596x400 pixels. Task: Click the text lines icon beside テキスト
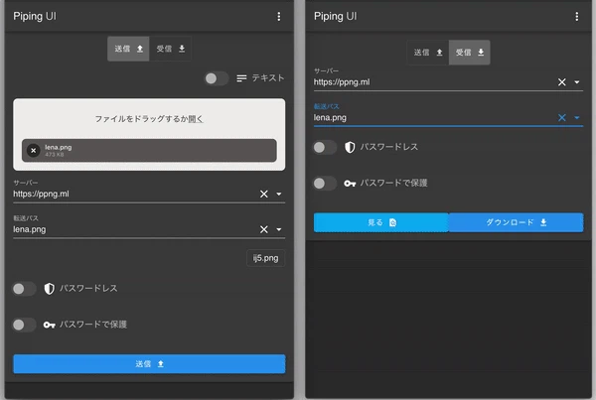click(241, 78)
